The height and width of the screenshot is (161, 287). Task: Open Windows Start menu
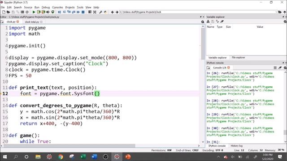tap(5, 157)
